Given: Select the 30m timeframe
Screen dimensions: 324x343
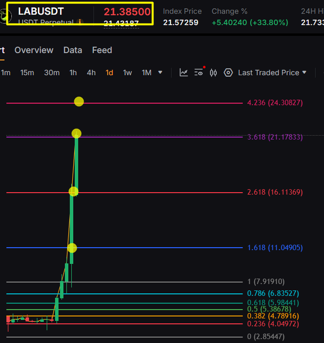Looking at the screenshot, I should [51, 73].
